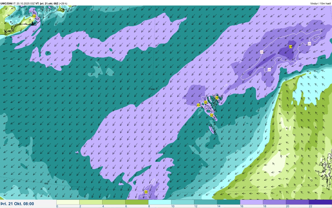The image size is (332, 208).
Task: Click the 0–2 m/s palest legend swatch
Action: pos(68,202)
